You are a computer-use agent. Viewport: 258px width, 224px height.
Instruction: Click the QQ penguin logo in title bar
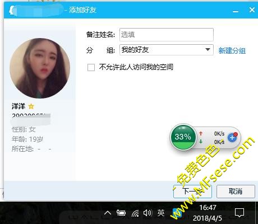click(12, 10)
